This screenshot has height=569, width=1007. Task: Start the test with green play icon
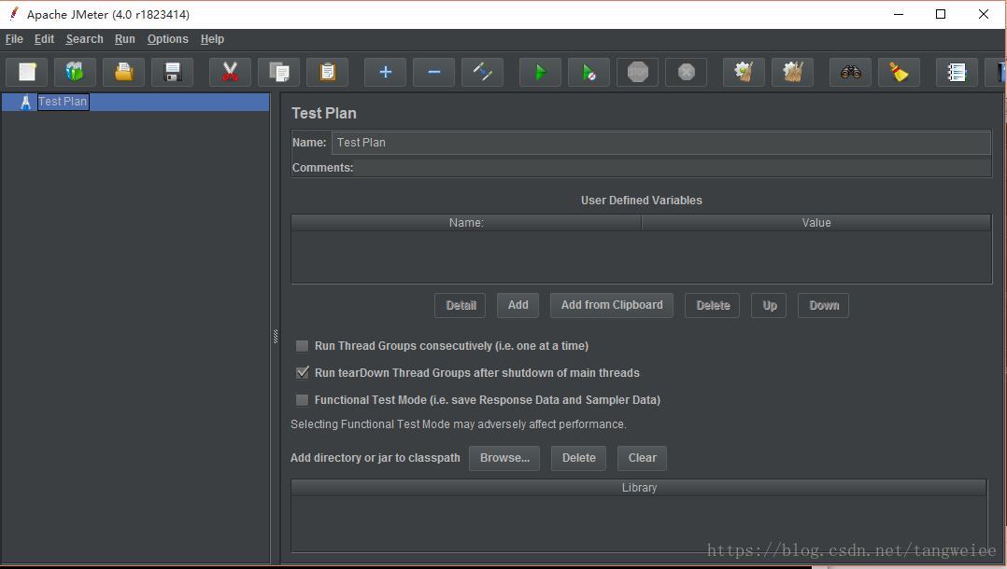click(x=540, y=72)
